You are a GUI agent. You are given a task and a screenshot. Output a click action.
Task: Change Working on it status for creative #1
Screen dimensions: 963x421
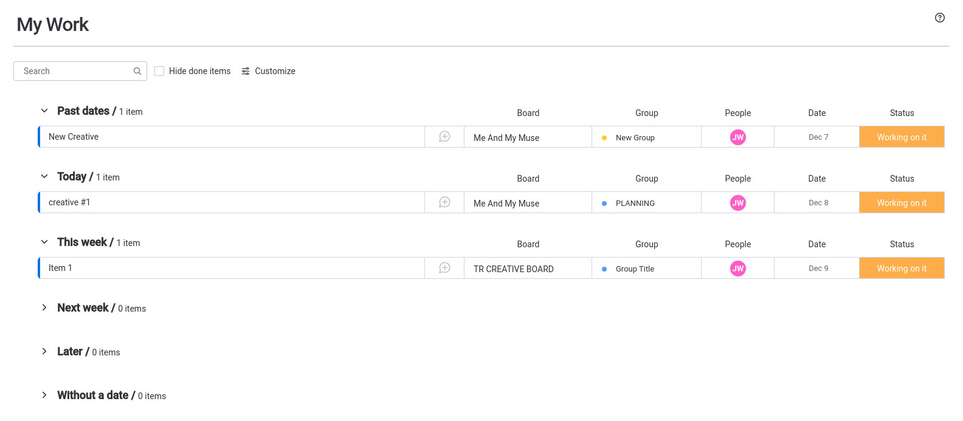click(x=901, y=203)
